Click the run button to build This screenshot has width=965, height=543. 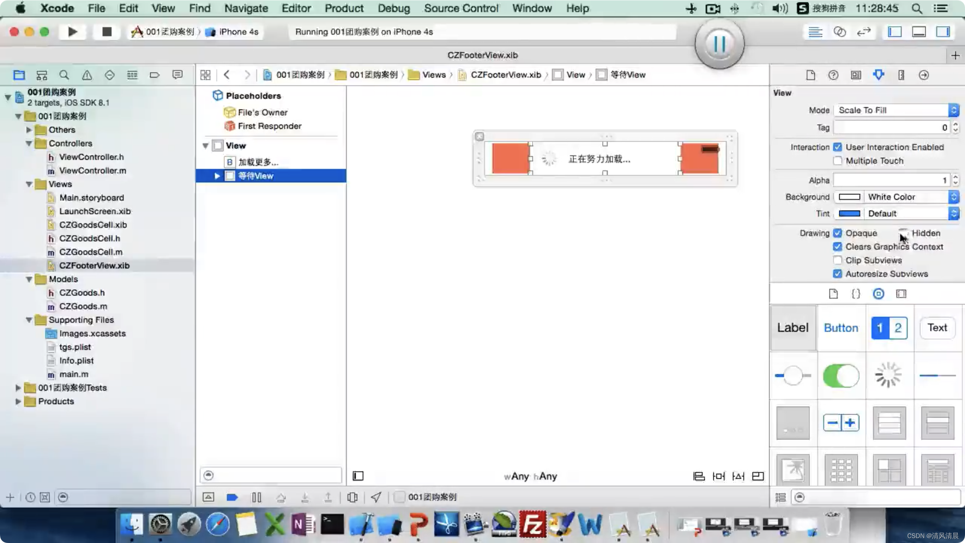(72, 31)
